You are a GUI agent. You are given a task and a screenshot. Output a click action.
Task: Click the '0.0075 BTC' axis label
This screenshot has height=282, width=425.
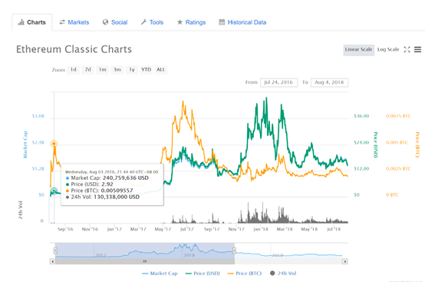[x=398, y=116]
